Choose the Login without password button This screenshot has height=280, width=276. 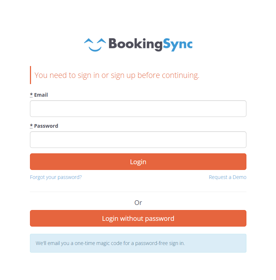click(138, 218)
